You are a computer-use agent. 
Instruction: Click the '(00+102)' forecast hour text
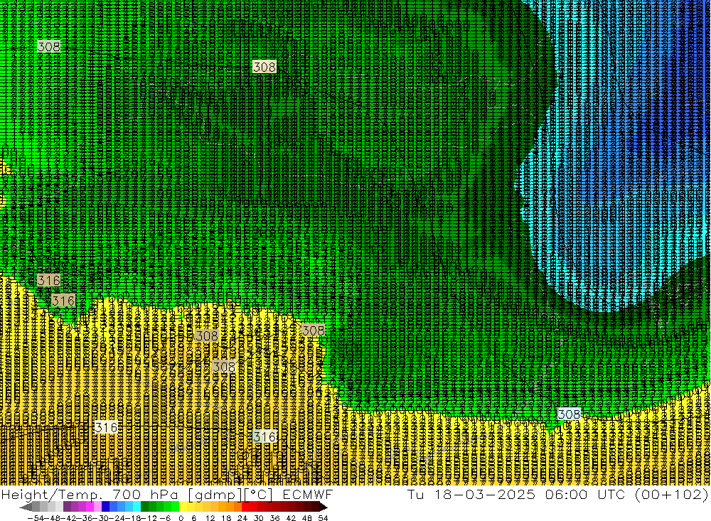click(x=671, y=494)
